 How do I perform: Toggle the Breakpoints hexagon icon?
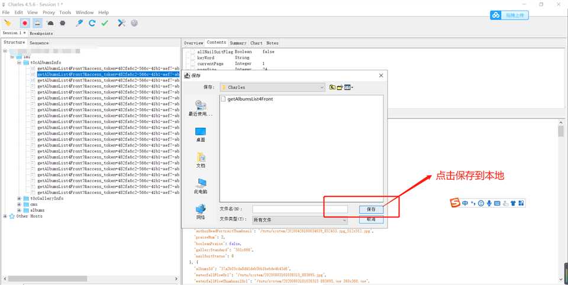click(x=63, y=23)
